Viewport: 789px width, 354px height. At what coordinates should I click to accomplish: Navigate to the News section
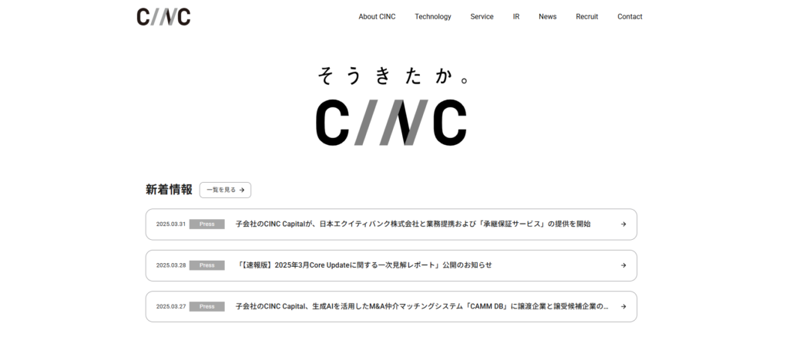coord(548,17)
